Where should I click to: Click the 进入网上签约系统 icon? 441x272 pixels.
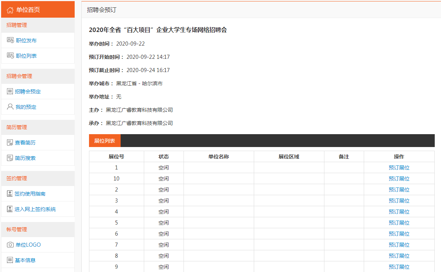(10, 209)
